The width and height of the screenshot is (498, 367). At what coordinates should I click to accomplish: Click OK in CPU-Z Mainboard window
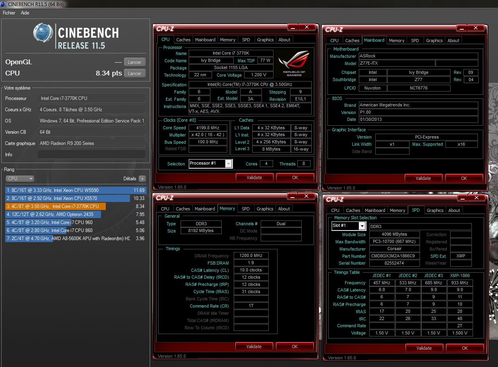(464, 178)
